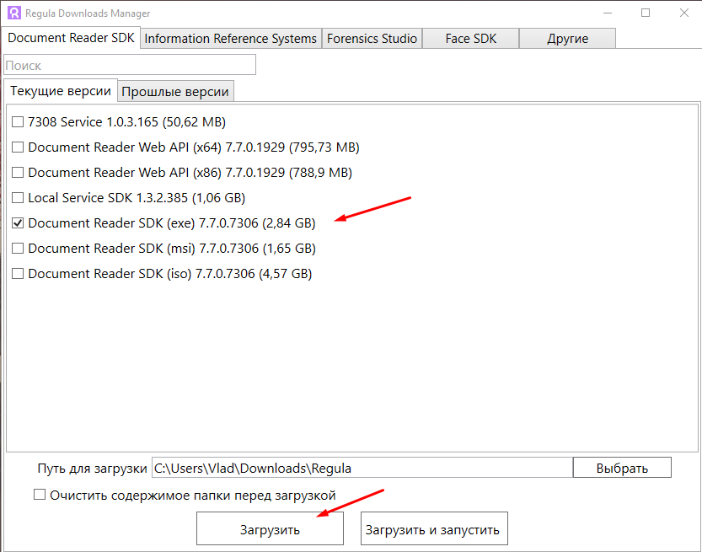Viewport: 702px width, 552px height.
Task: Check Document Reader SDK (msi) checkbox
Action: coord(18,249)
